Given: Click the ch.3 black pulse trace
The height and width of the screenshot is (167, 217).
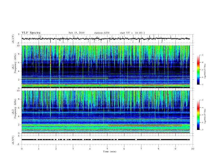Looking at the screenshot, I should [x=105, y=140].
